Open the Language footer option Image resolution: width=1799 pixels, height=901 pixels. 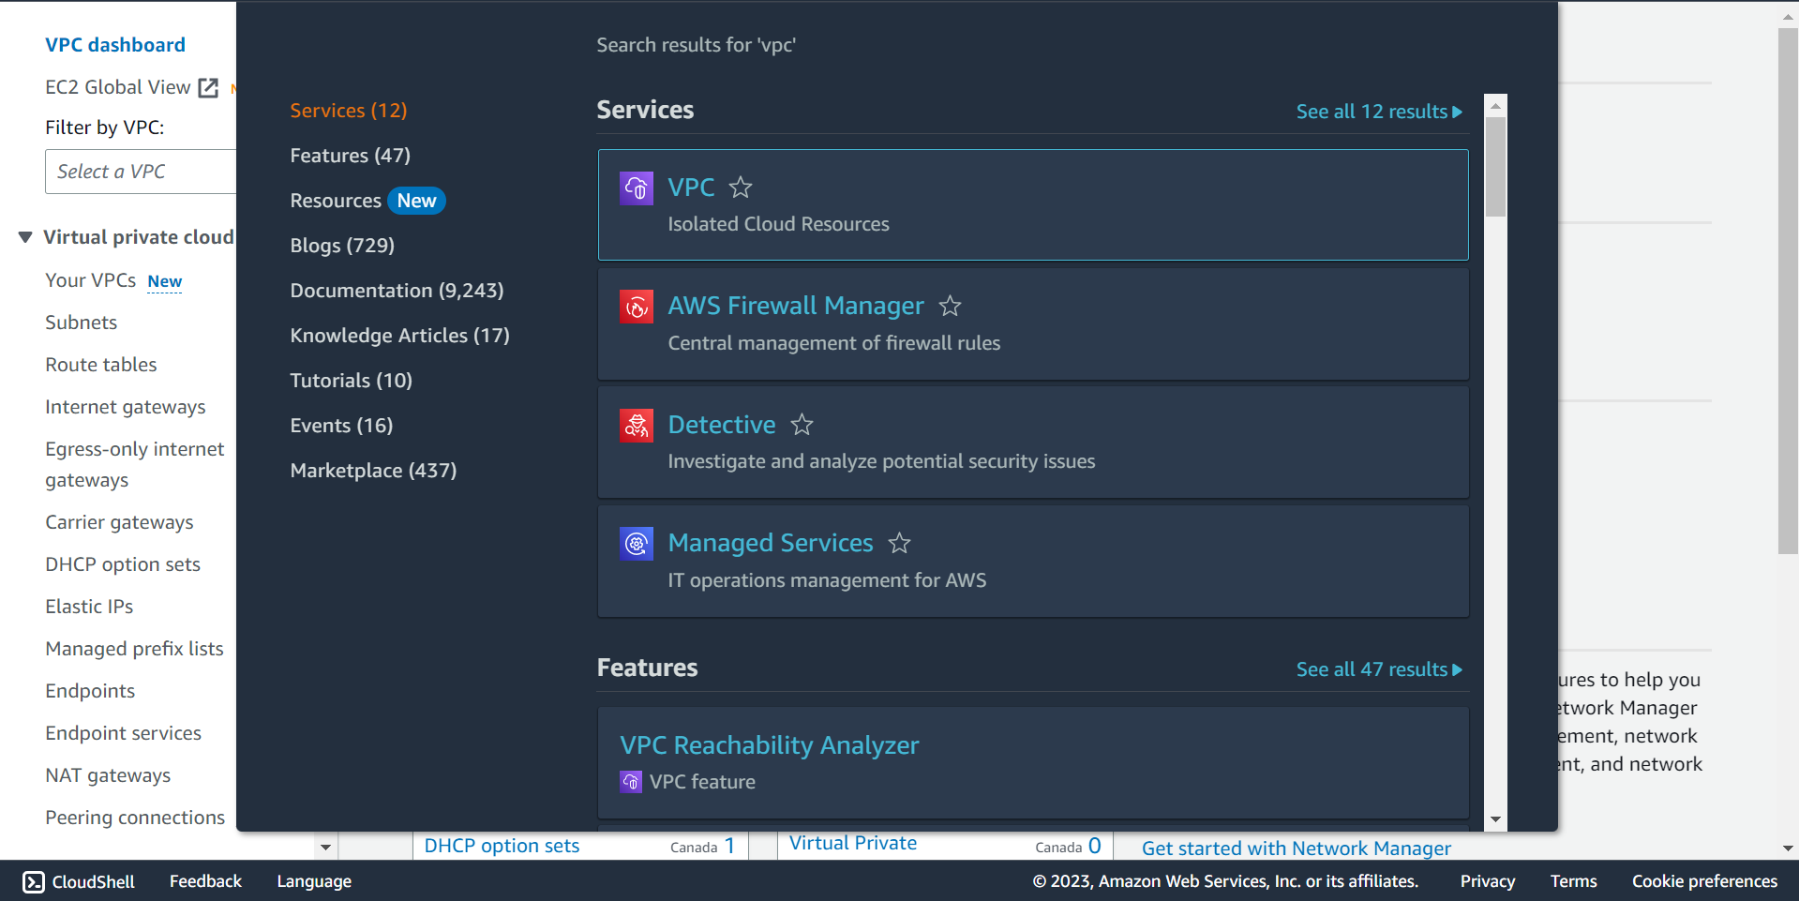(314, 881)
